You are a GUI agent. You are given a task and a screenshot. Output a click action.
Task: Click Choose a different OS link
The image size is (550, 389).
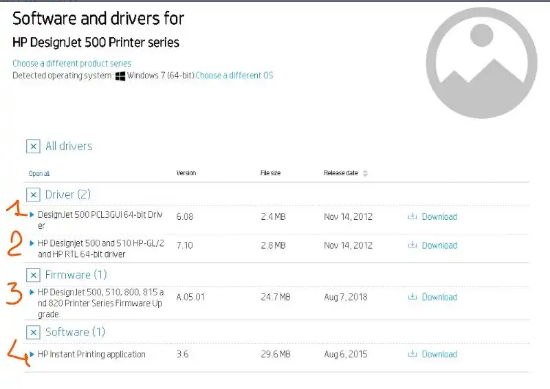[234, 76]
